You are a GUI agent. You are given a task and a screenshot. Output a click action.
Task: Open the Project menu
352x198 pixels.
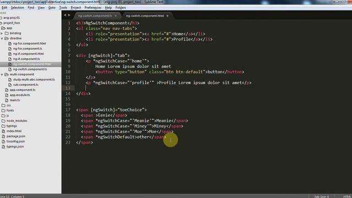[x=76, y=7]
